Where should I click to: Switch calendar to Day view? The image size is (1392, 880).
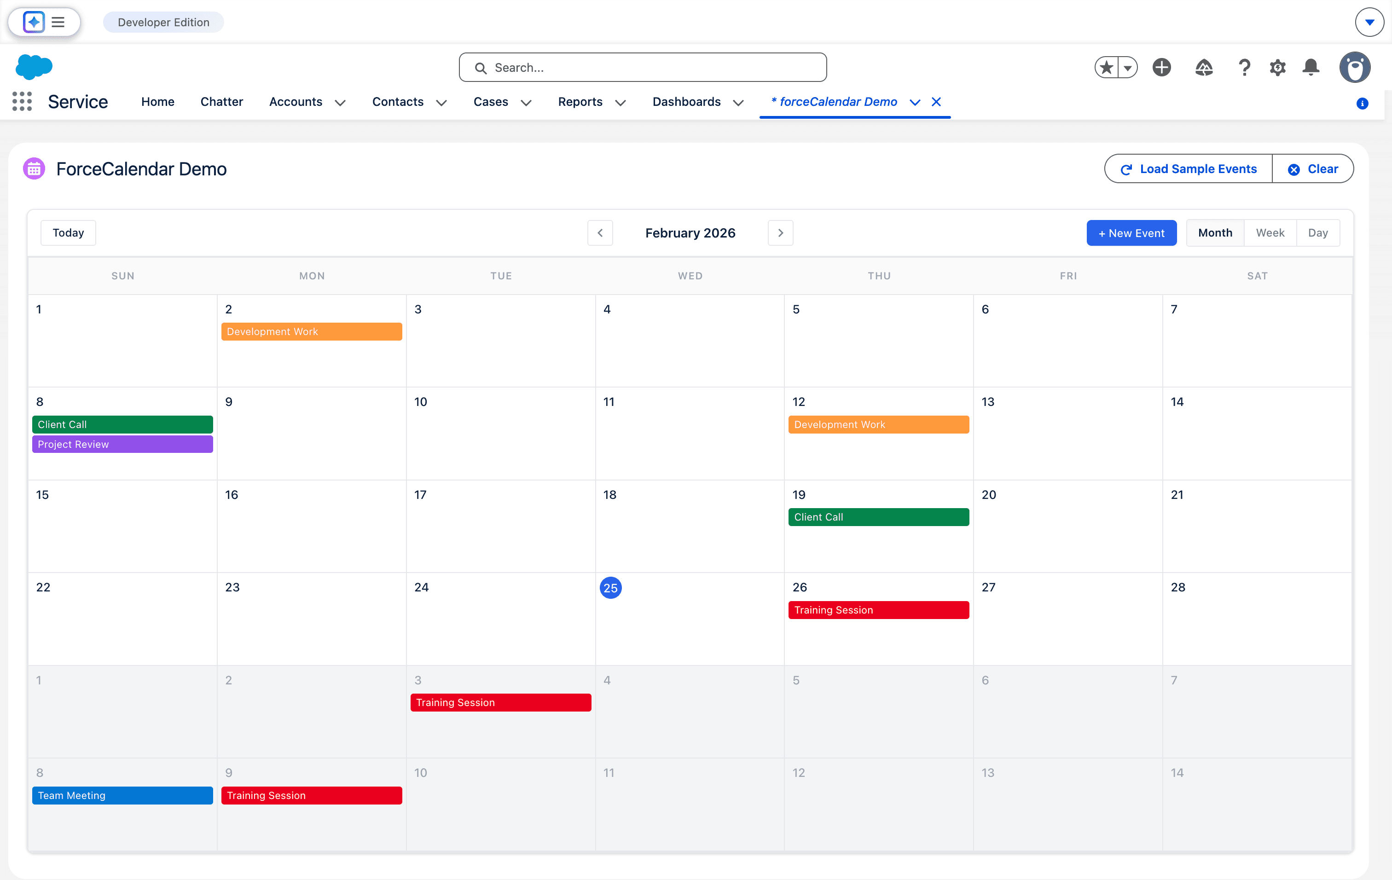coord(1318,232)
